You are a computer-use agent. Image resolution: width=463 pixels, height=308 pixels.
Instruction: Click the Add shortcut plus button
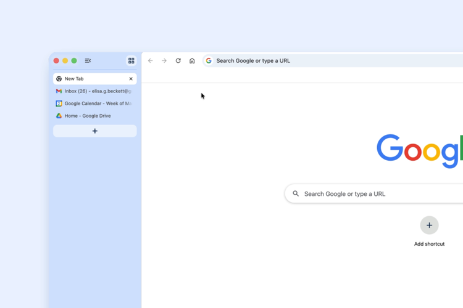click(x=429, y=225)
